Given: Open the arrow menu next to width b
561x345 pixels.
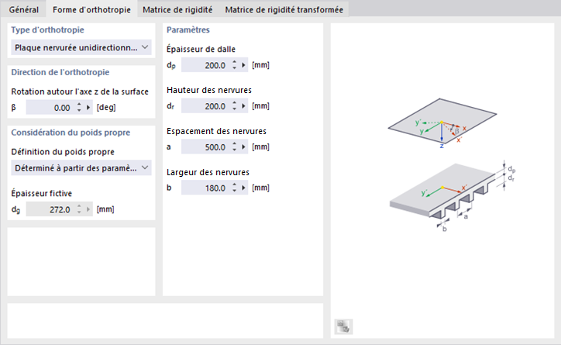Looking at the screenshot, I should tap(243, 188).
